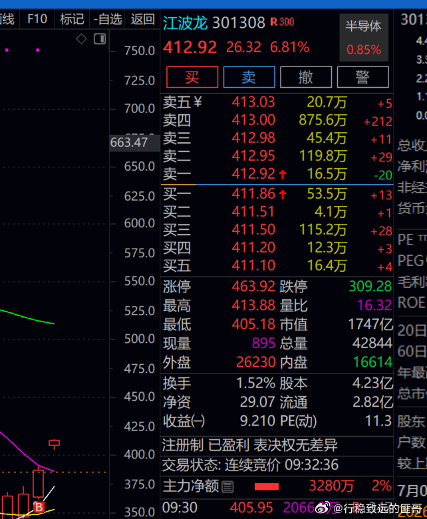Select the 卖五 price 413.03

253,102
